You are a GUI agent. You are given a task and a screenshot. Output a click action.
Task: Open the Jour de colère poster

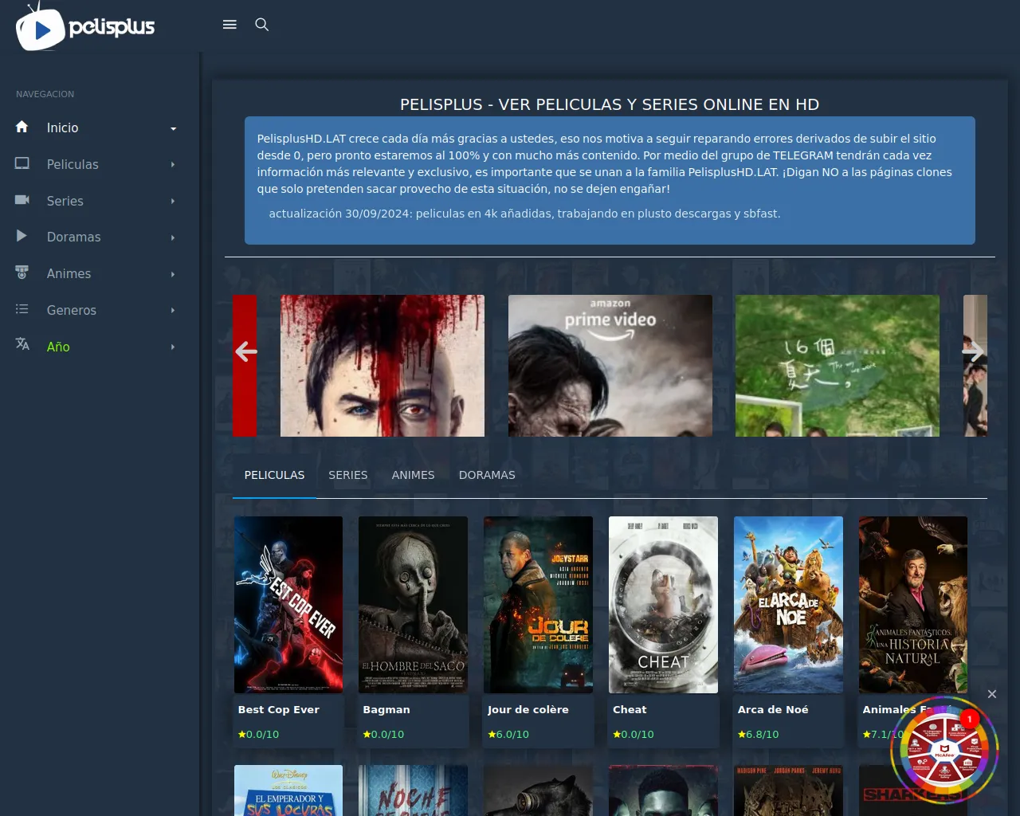click(x=538, y=605)
